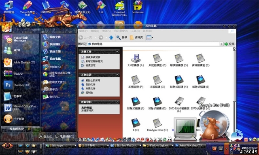Launch Microsoft Office Word 2003
Image resolution: width=259 pixels, height=155 pixels.
pyautogui.click(x=20, y=107)
